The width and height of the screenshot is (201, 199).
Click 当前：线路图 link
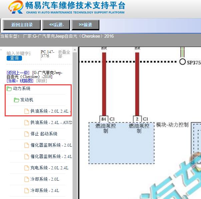(x=20, y=81)
